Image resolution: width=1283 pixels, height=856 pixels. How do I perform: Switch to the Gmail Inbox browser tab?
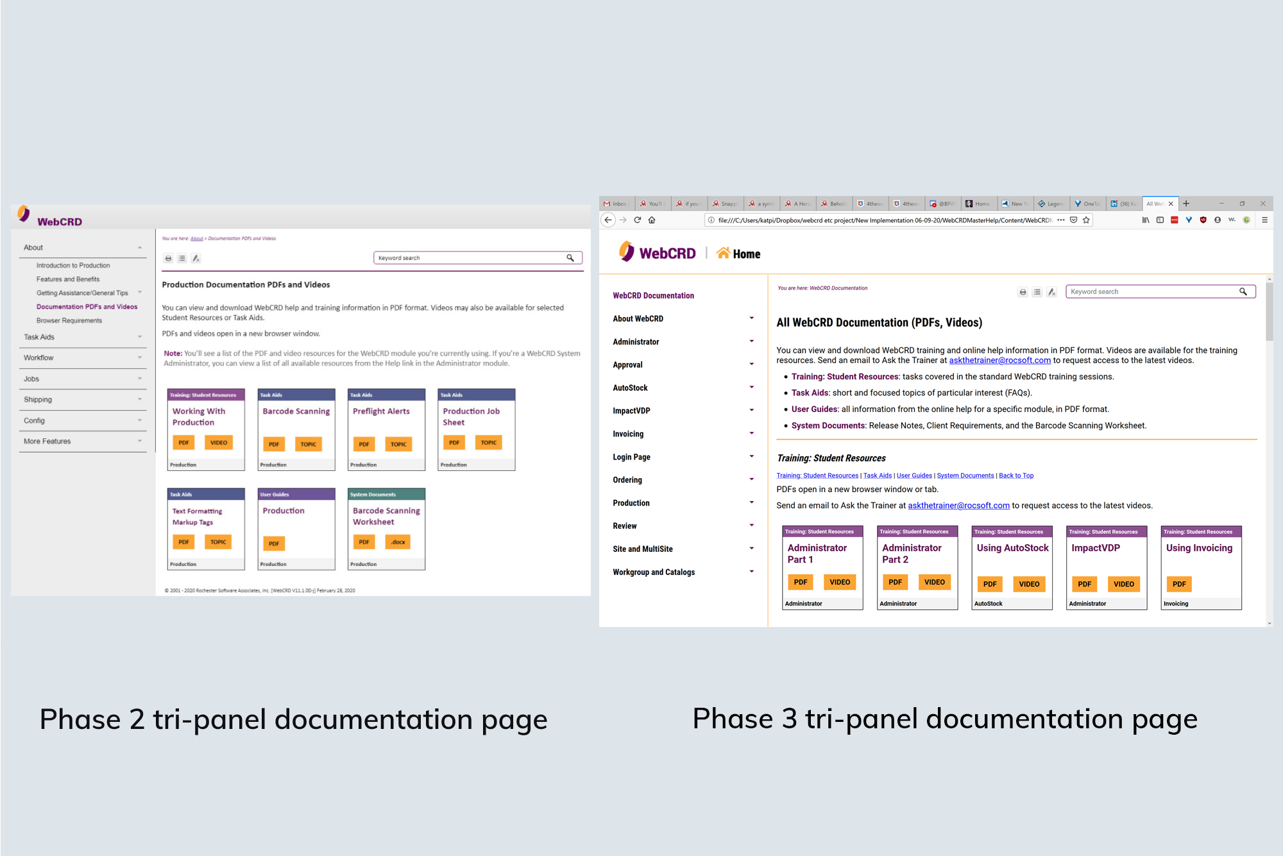pos(616,203)
